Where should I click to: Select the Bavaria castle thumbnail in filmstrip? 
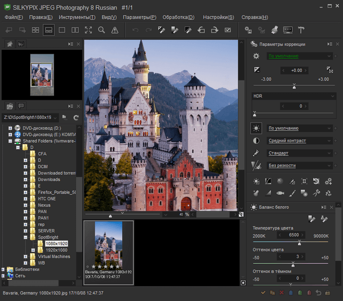click(x=109, y=244)
